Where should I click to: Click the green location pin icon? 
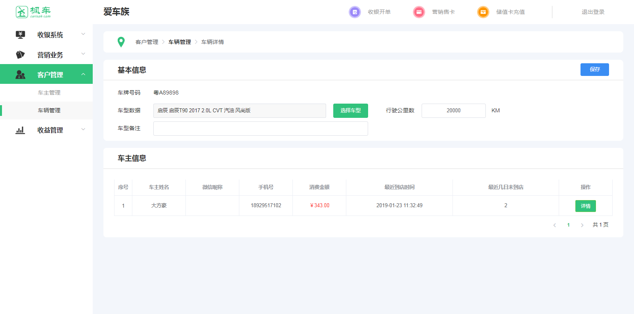pyautogui.click(x=121, y=42)
